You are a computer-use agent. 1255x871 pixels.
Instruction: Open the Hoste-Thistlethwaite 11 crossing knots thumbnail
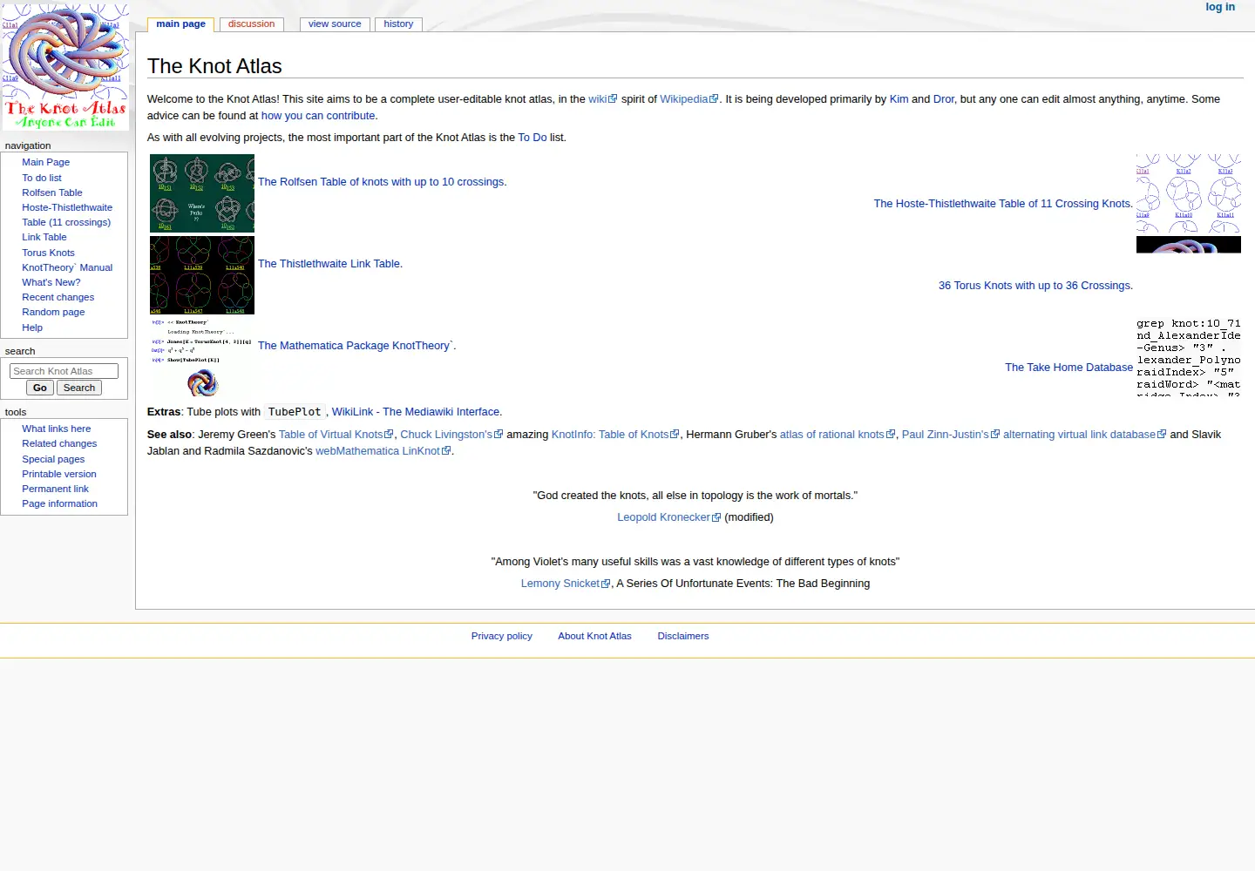[1189, 193]
